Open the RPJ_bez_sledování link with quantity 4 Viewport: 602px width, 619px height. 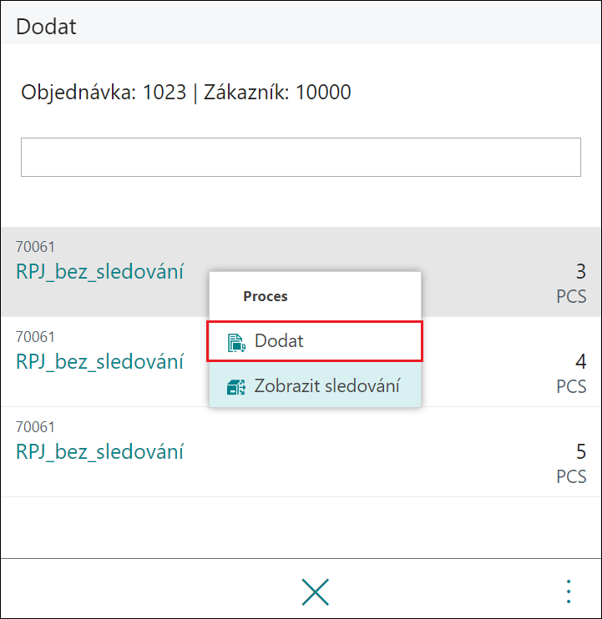pyautogui.click(x=99, y=361)
